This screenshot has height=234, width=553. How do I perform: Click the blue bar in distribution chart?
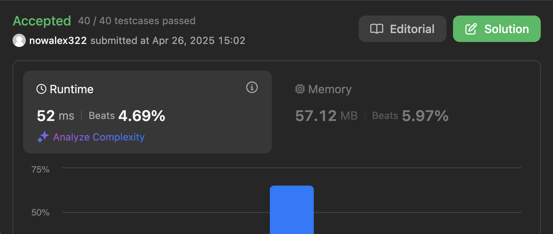click(x=292, y=210)
